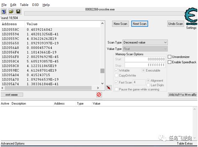
Task: Click the results horizontal scrollbar thumb
Action: [x=48, y=88]
